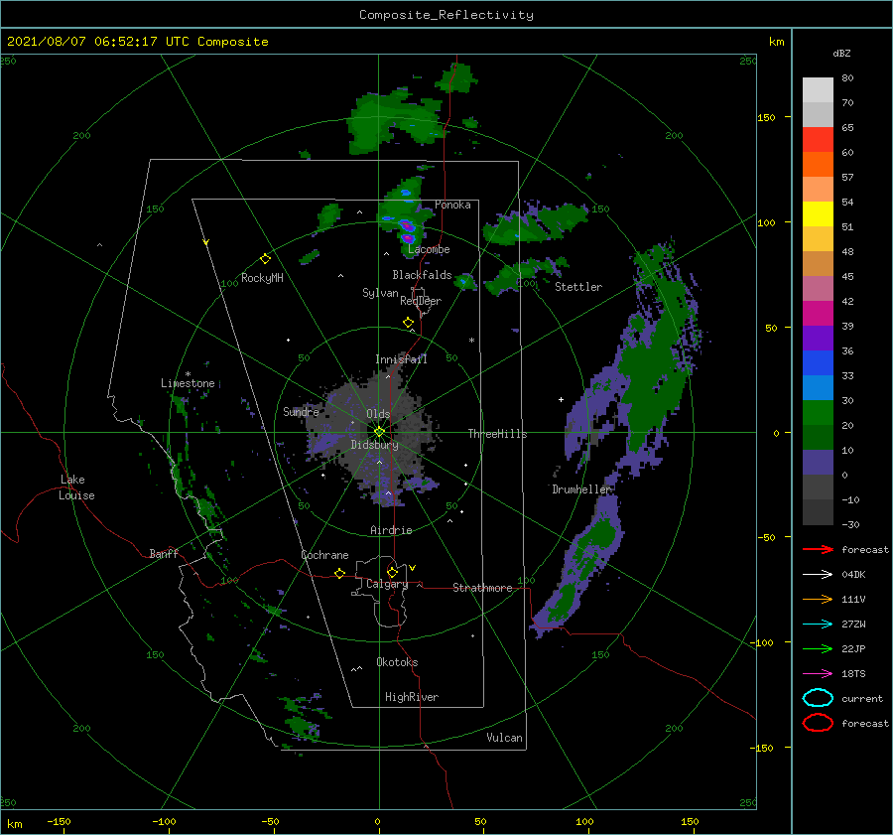Click the Banff label
Screen dimensions: 893x835
coord(164,553)
